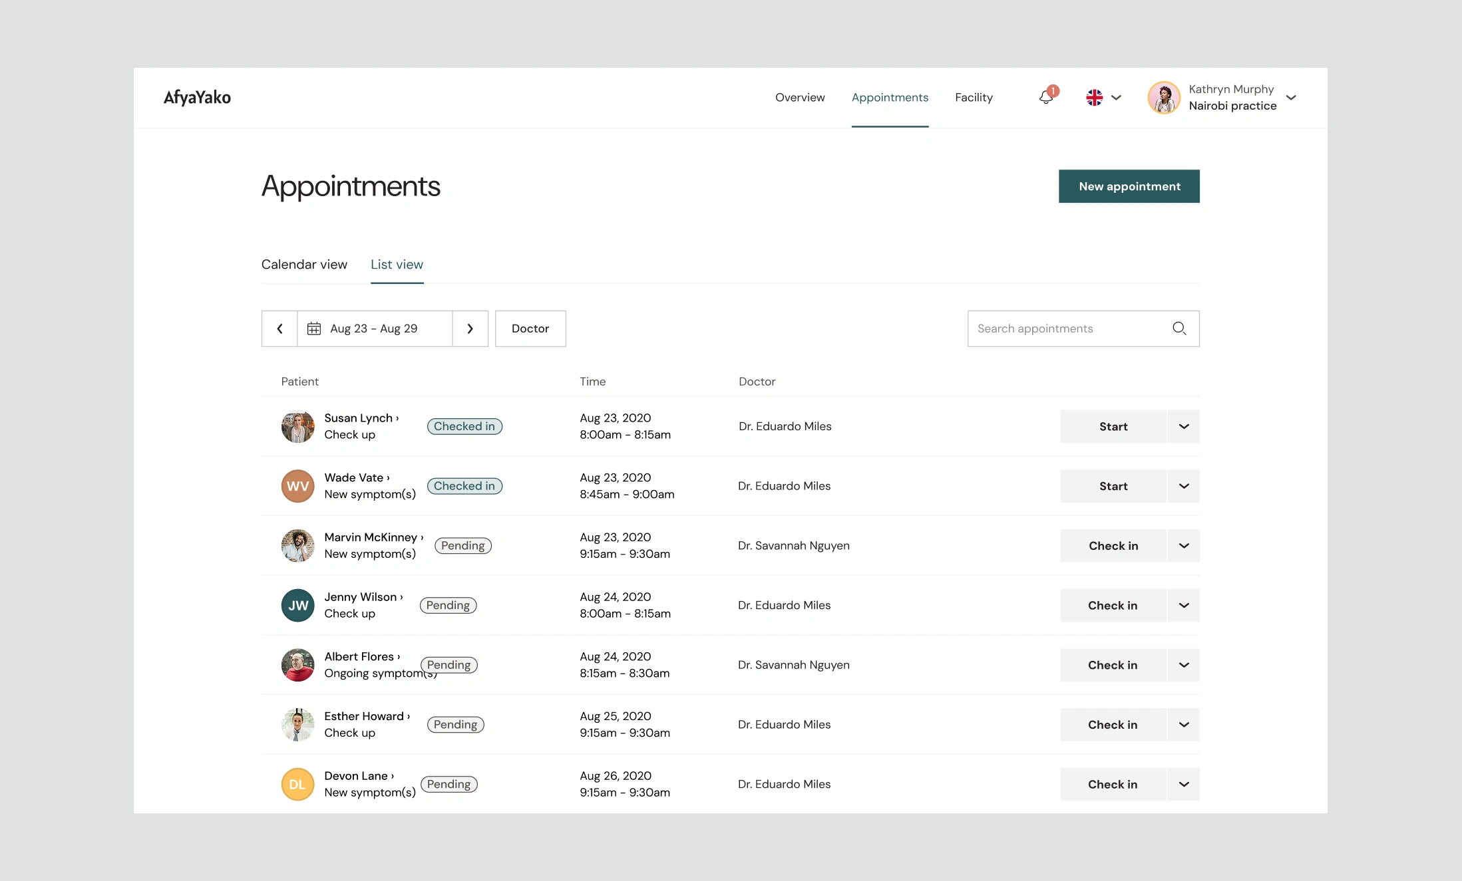Viewport: 1462px width, 881px height.
Task: Check in Jenny Wilson
Action: click(x=1113, y=606)
